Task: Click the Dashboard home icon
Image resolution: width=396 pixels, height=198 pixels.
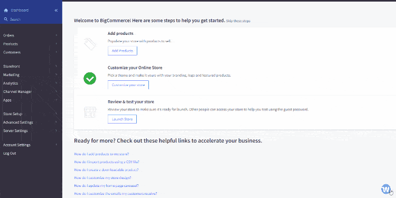Action: [x=6, y=11]
